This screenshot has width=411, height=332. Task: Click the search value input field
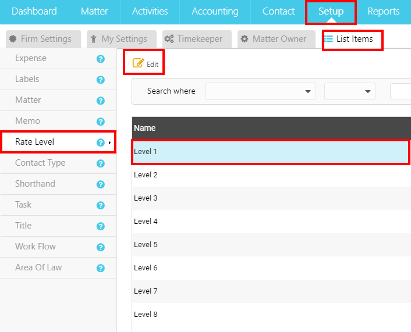(x=401, y=91)
